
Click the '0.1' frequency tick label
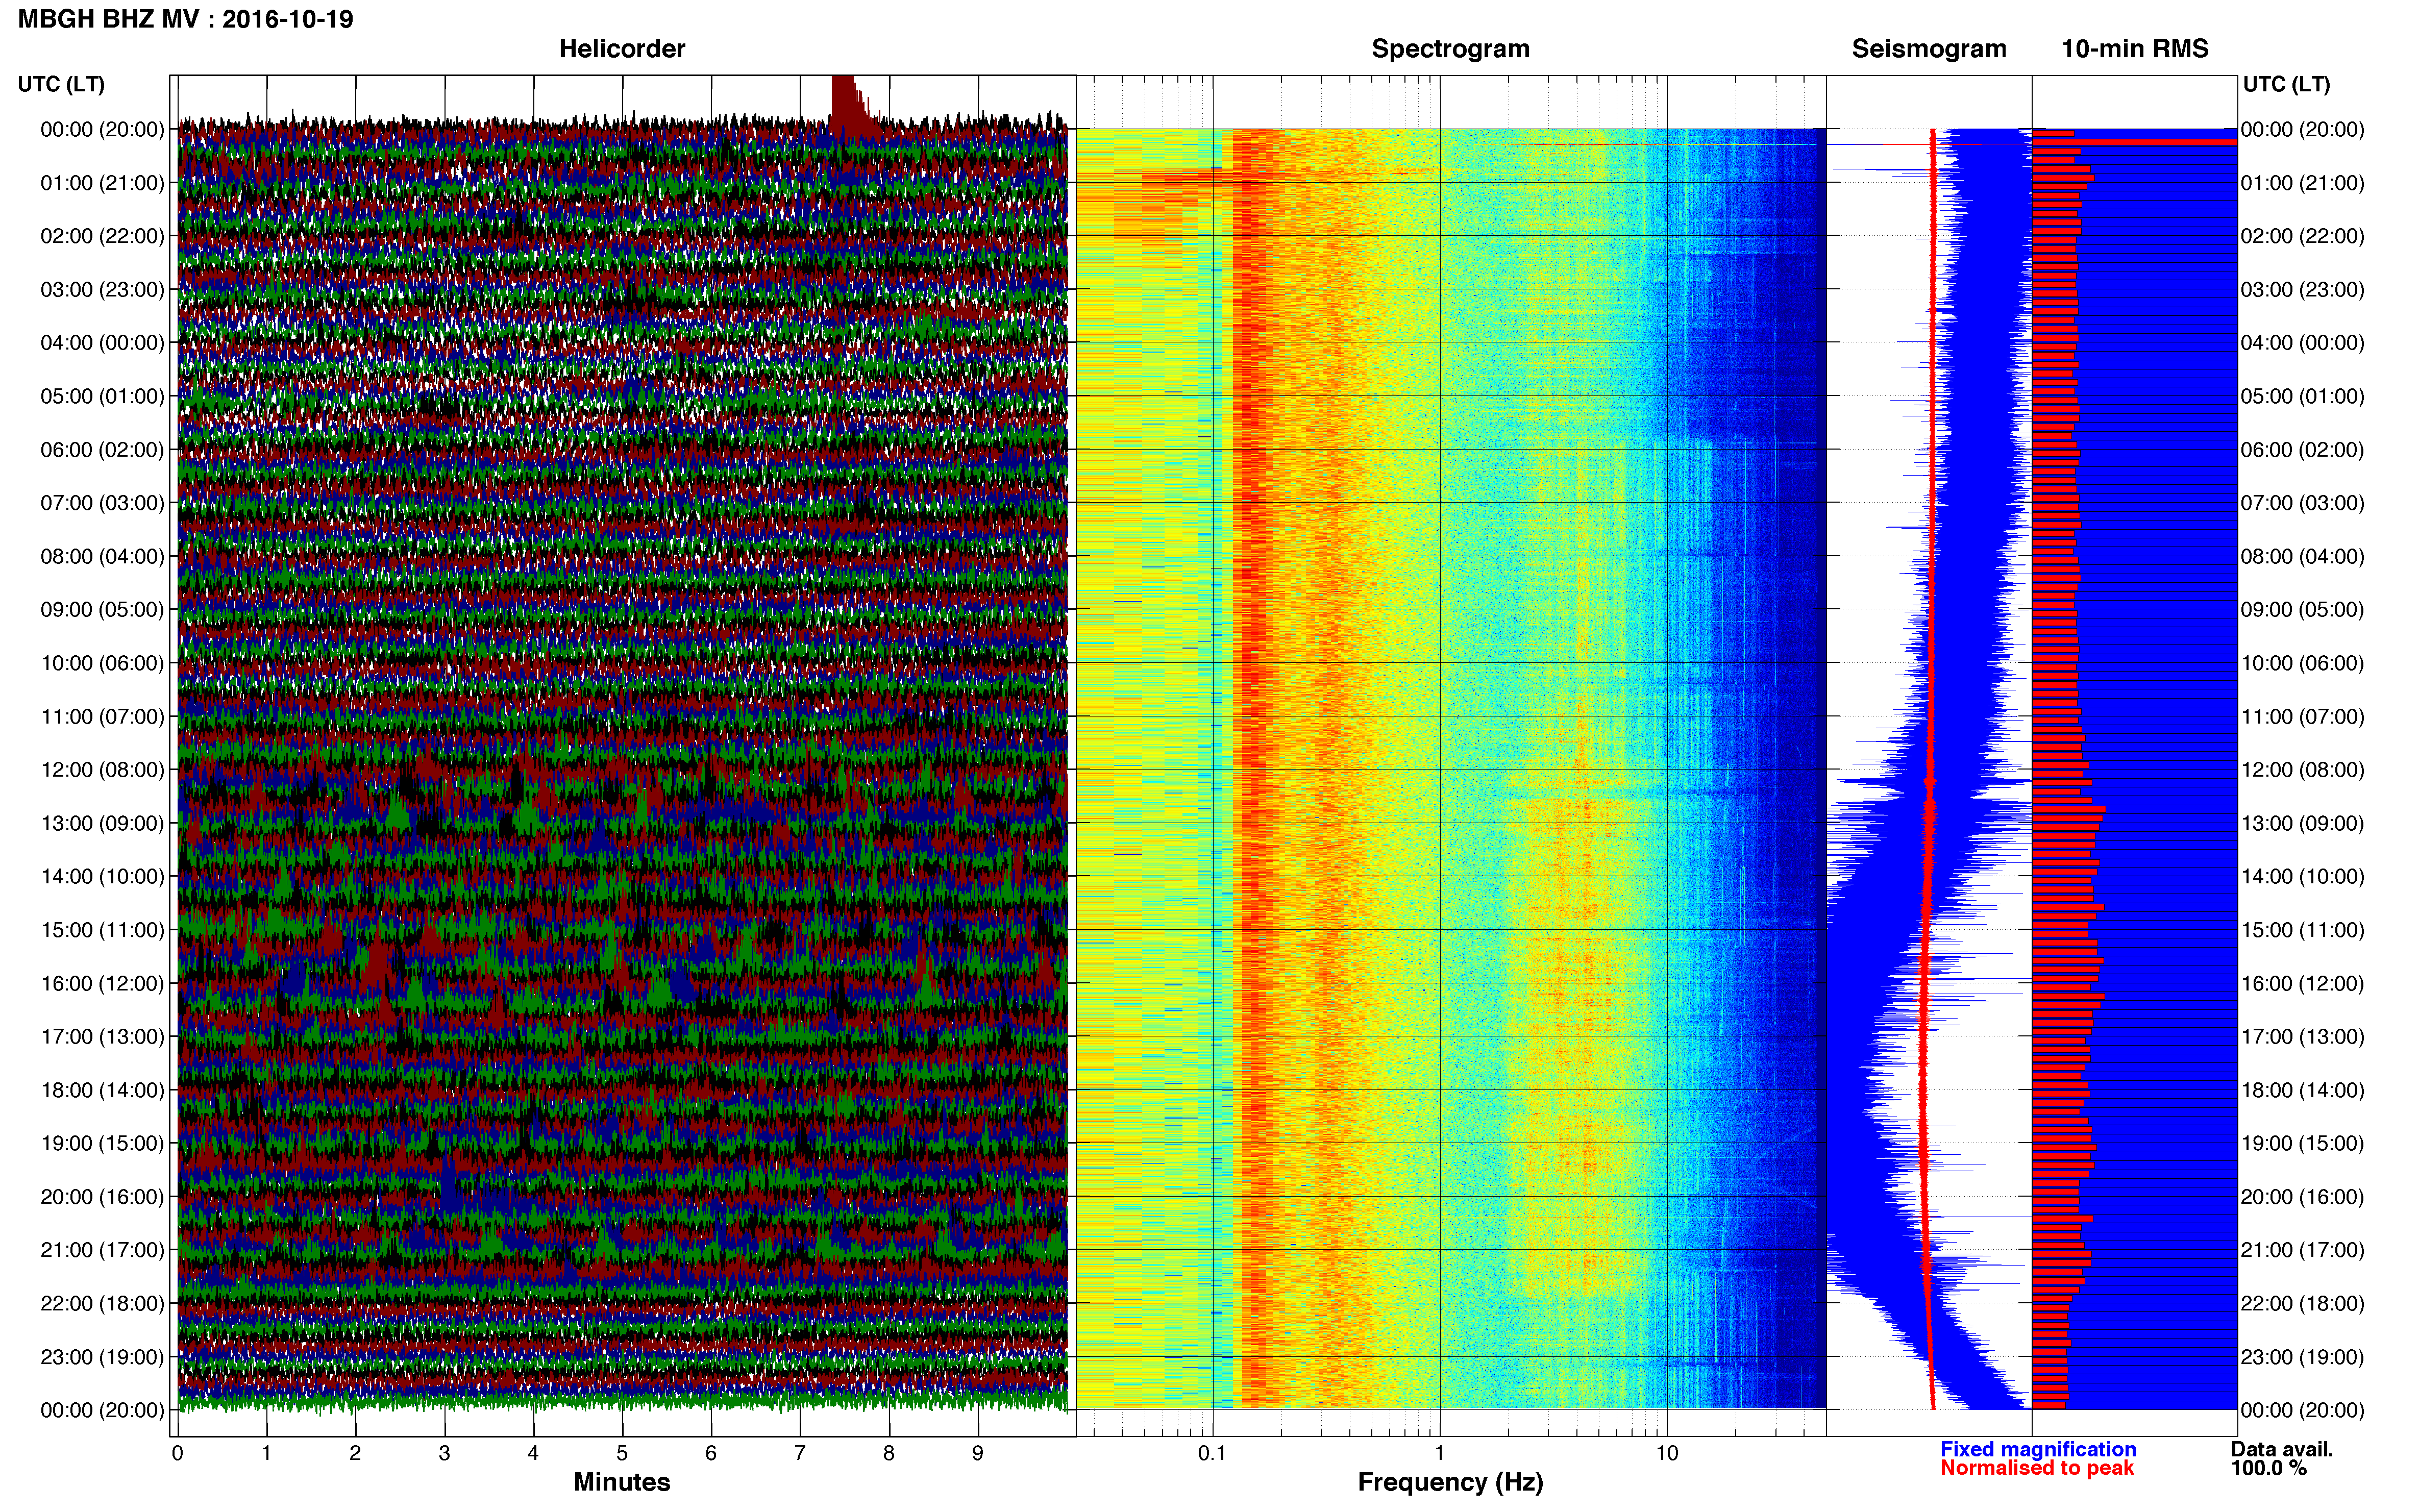(1211, 1453)
